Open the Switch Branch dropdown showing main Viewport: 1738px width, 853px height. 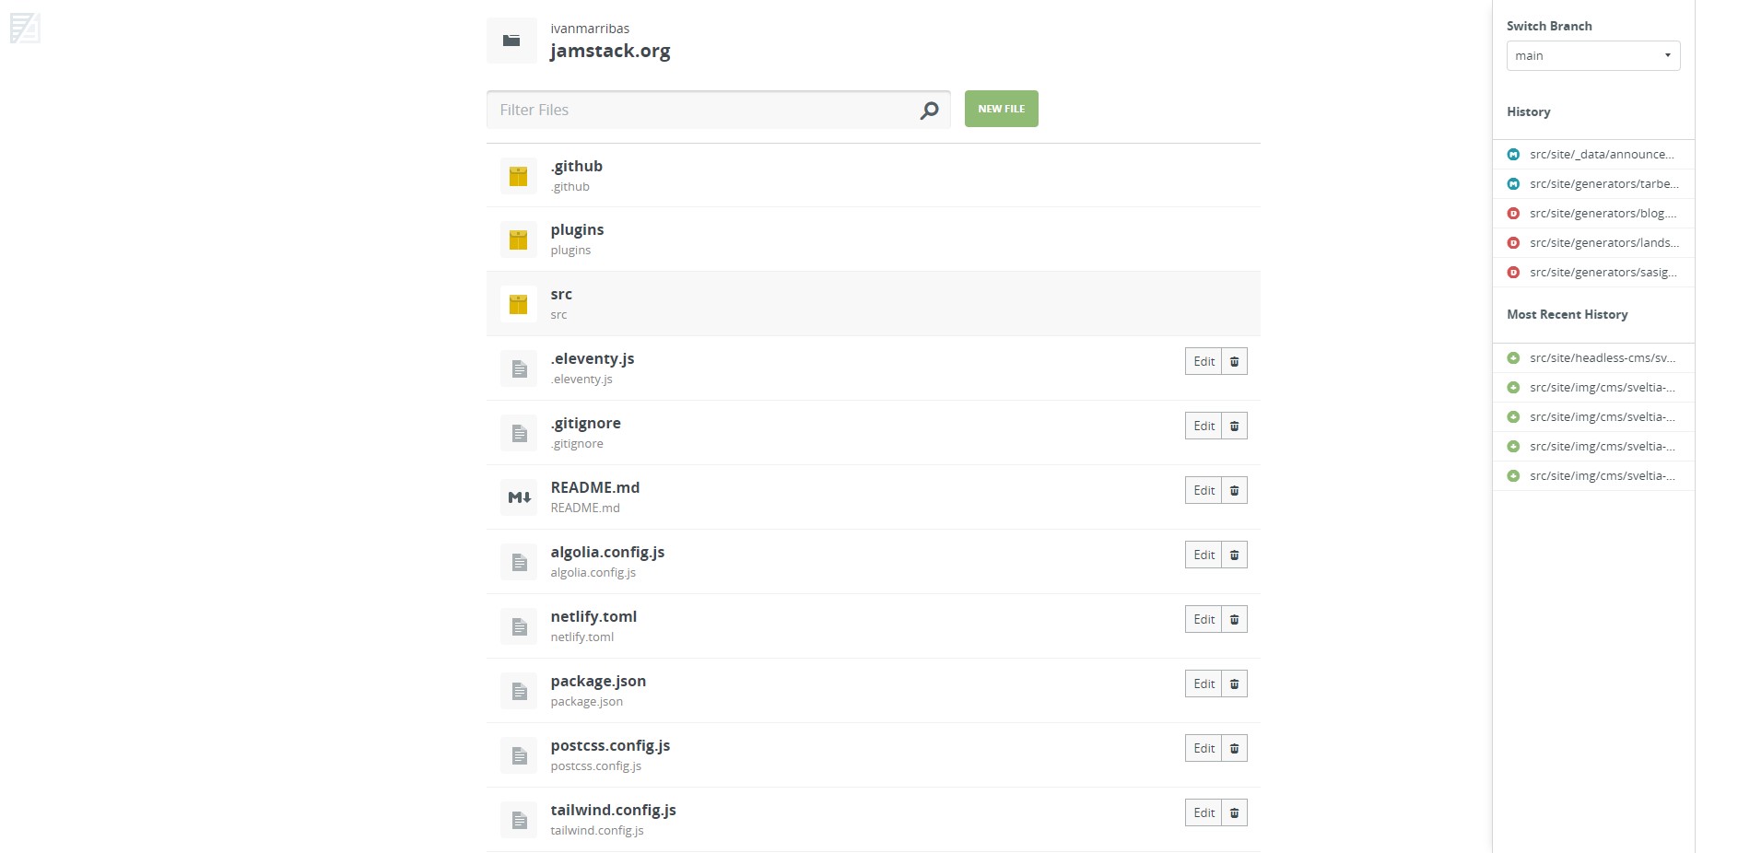(x=1592, y=55)
